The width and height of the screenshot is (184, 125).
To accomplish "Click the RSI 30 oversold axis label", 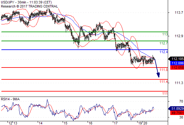I will coord(181,117).
